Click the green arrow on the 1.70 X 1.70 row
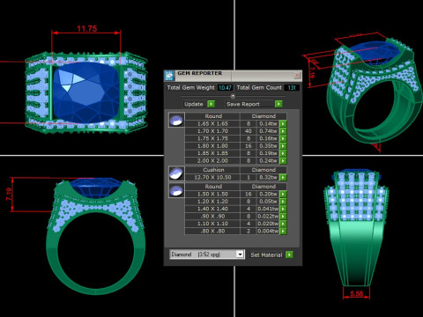 click(x=283, y=131)
